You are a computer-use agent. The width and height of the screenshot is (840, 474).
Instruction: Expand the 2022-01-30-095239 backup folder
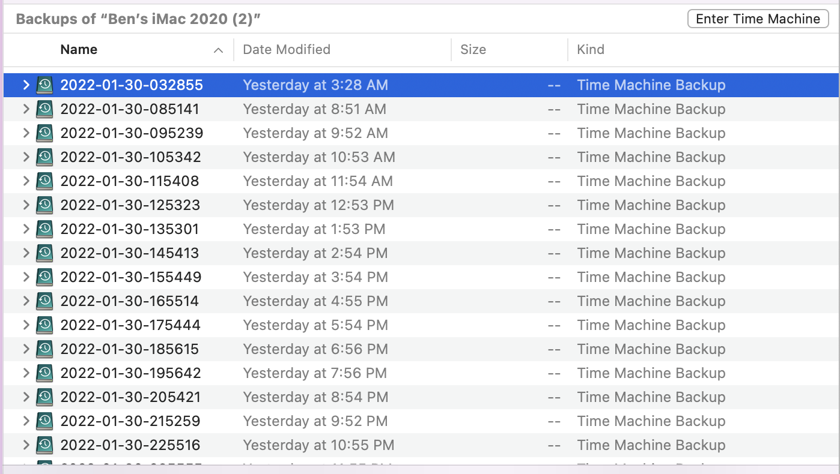[26, 133]
